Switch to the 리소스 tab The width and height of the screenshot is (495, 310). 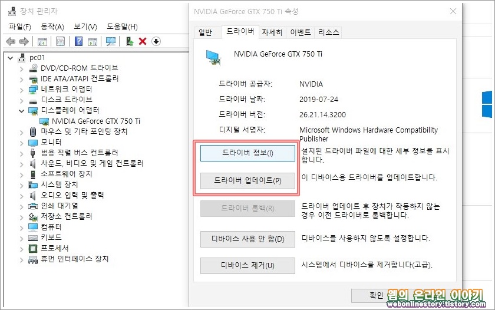pyautogui.click(x=328, y=32)
